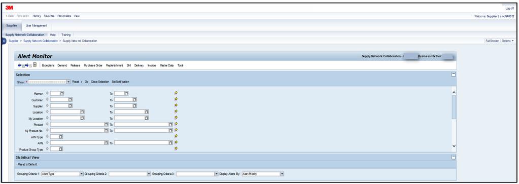519x184 pixels.
Task: Switch to the User Management tab
Action: click(x=37, y=25)
